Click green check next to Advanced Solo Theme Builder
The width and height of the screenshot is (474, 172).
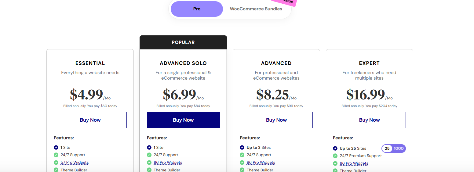point(149,170)
